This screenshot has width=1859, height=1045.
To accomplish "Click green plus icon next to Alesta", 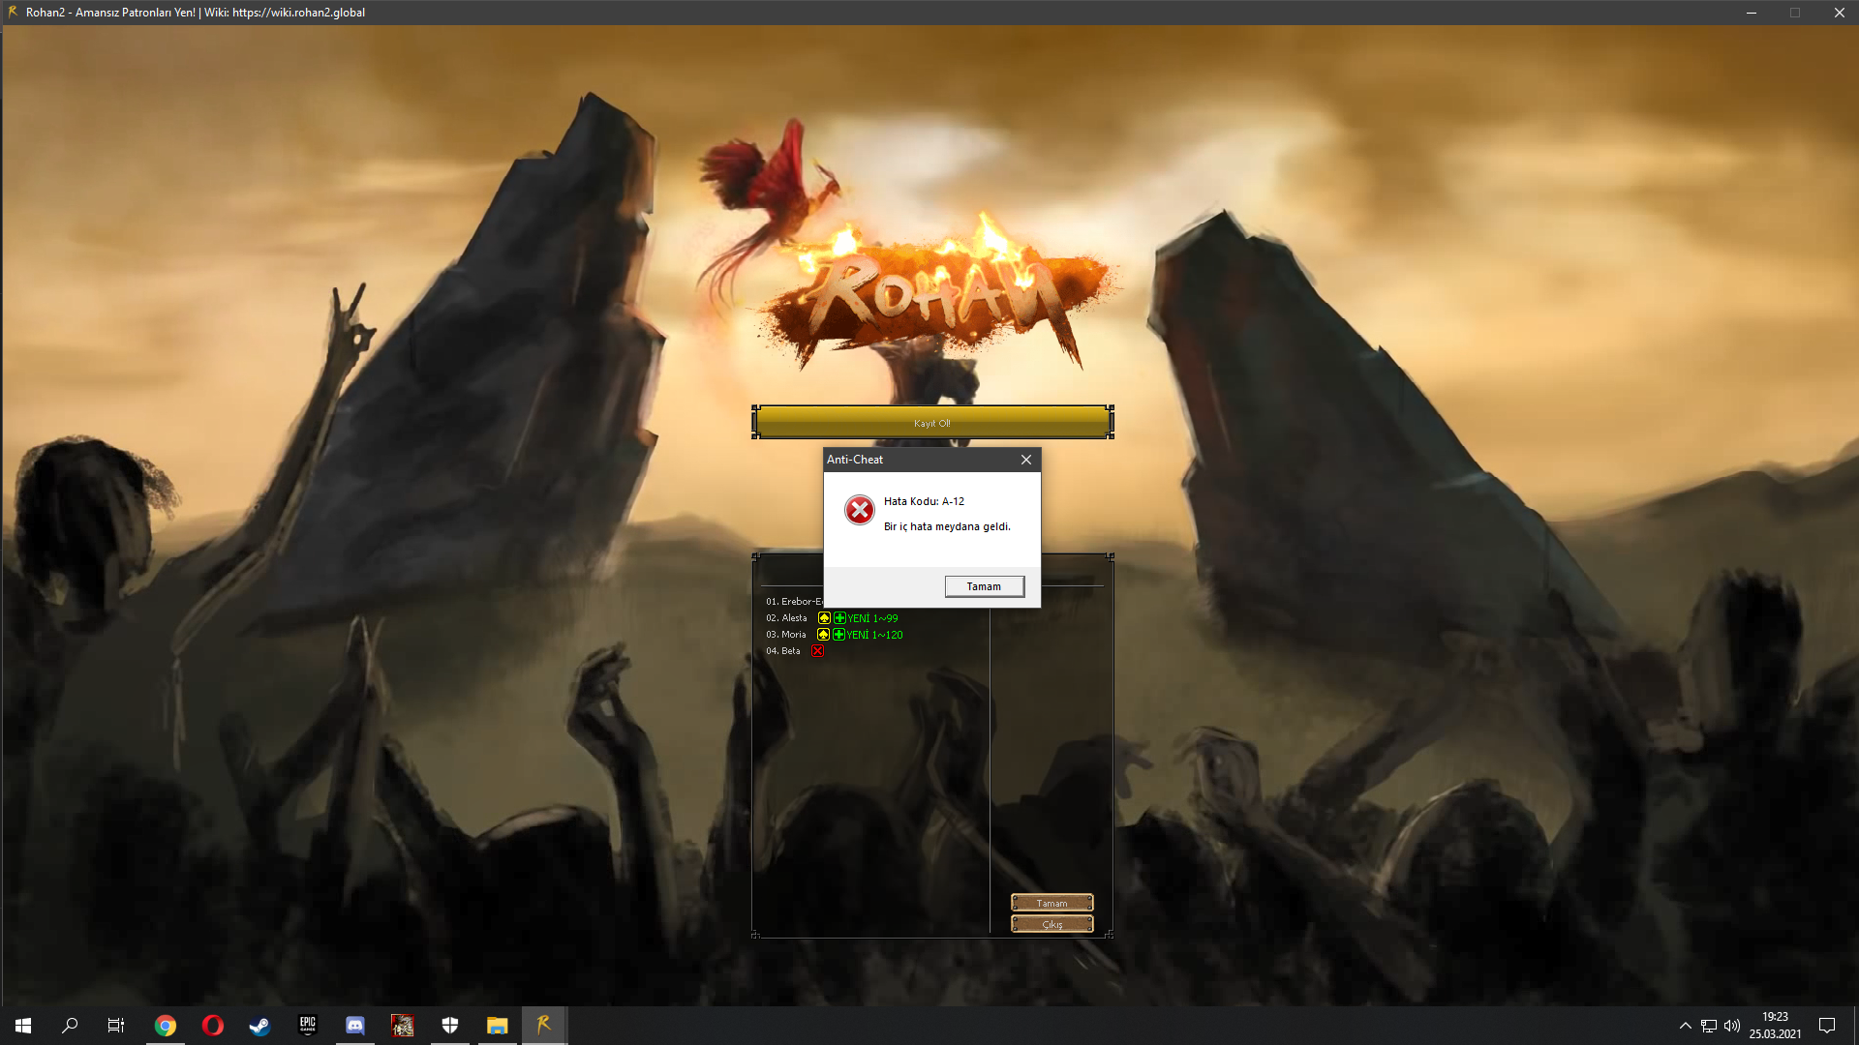I will [x=839, y=618].
